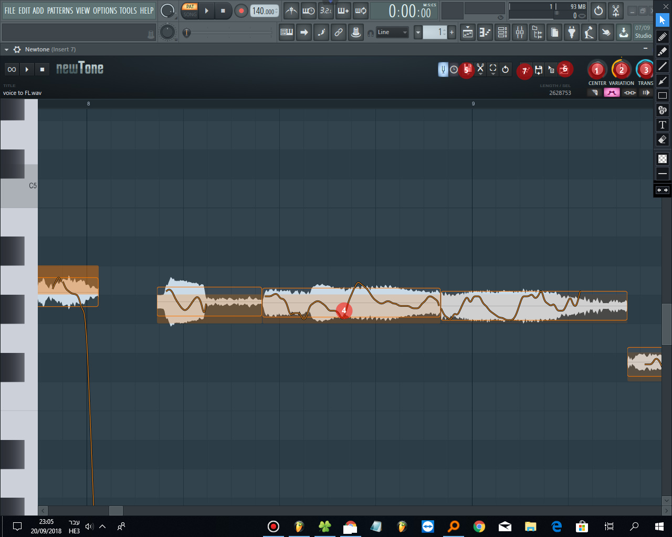Expand the Newtone plugin options arrow
The height and width of the screenshot is (537, 672).
[x=6, y=49]
